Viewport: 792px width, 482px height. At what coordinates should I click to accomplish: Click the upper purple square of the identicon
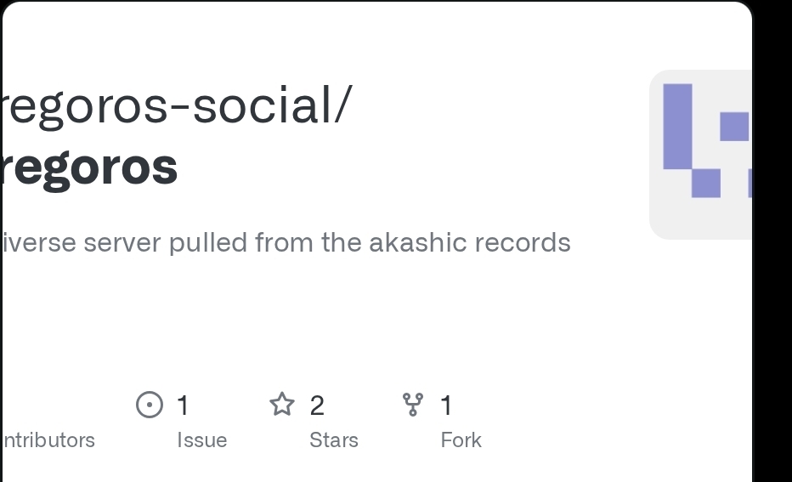tap(734, 127)
